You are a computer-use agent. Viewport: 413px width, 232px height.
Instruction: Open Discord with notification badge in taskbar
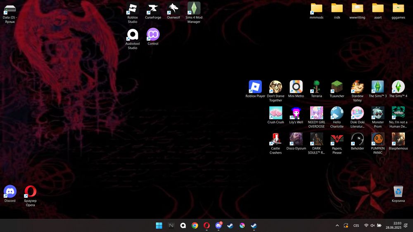click(x=218, y=225)
